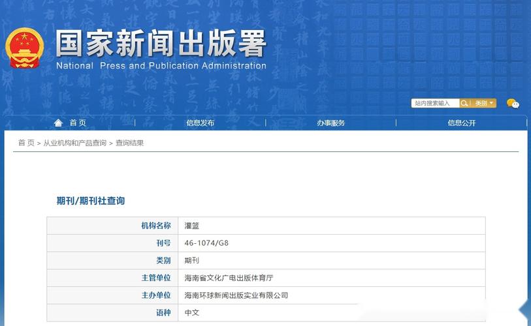Select the 刊号 label cell
Screen dimensions: 531x326
click(x=112, y=243)
